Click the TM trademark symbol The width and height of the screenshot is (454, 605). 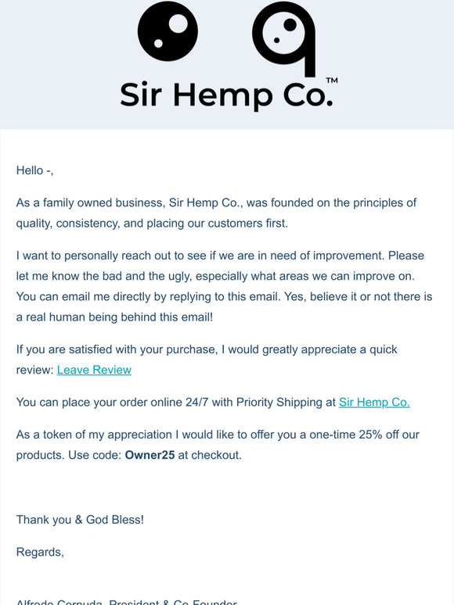click(x=332, y=81)
